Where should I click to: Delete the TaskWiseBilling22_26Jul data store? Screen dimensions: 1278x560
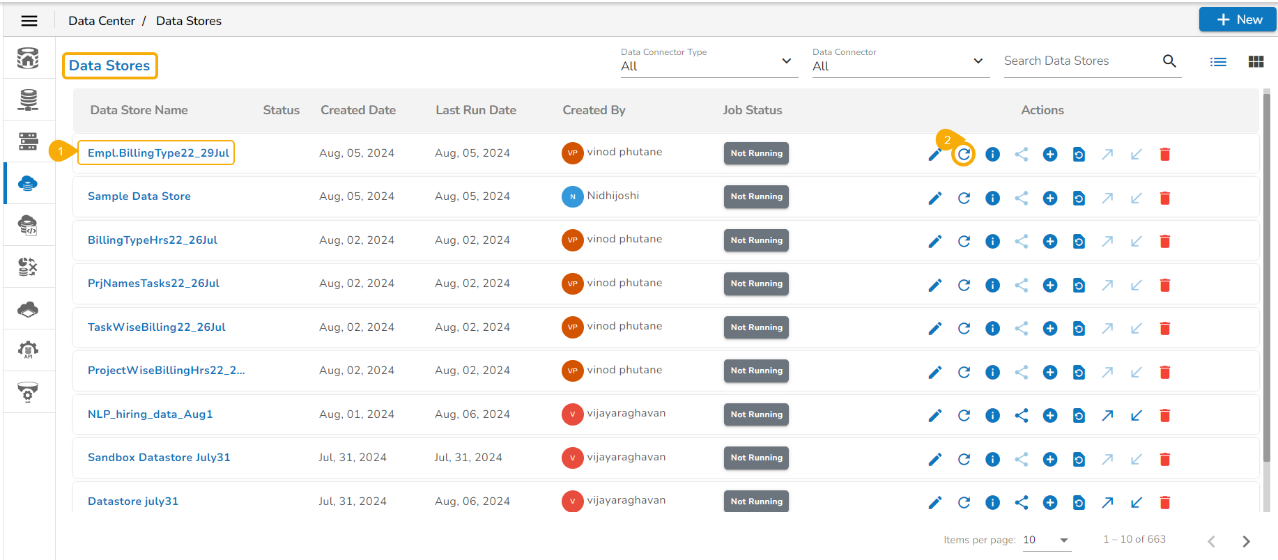pyautogui.click(x=1164, y=329)
